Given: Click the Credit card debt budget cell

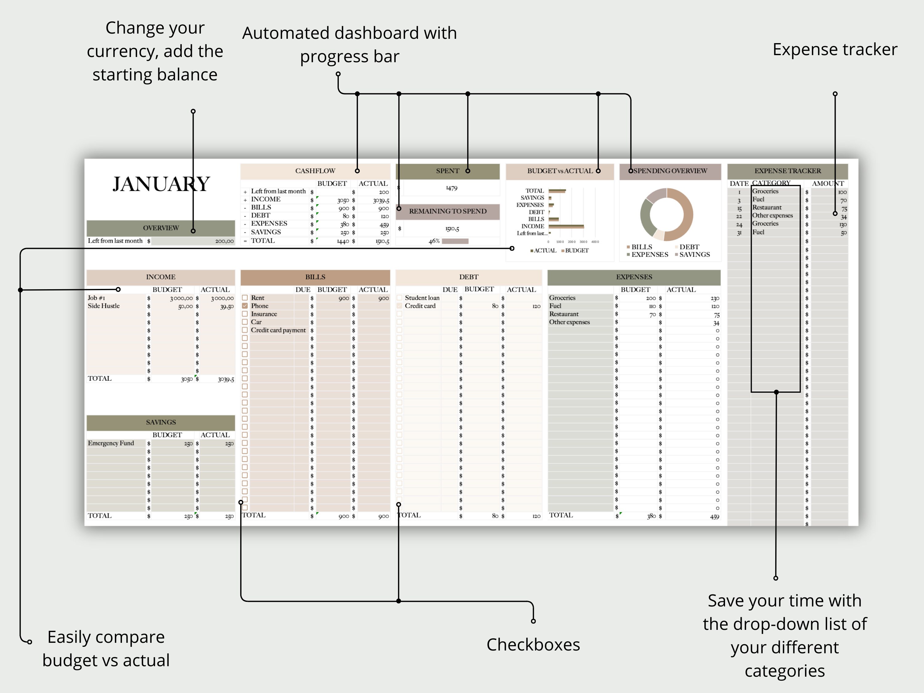Looking at the screenshot, I should click(482, 306).
